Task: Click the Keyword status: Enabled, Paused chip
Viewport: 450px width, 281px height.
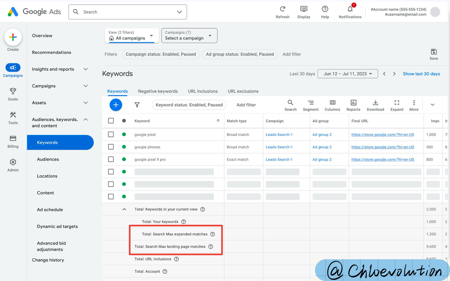Action: click(x=189, y=105)
